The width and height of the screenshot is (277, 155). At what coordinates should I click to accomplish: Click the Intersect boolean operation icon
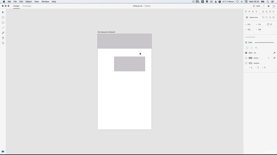click(270, 17)
